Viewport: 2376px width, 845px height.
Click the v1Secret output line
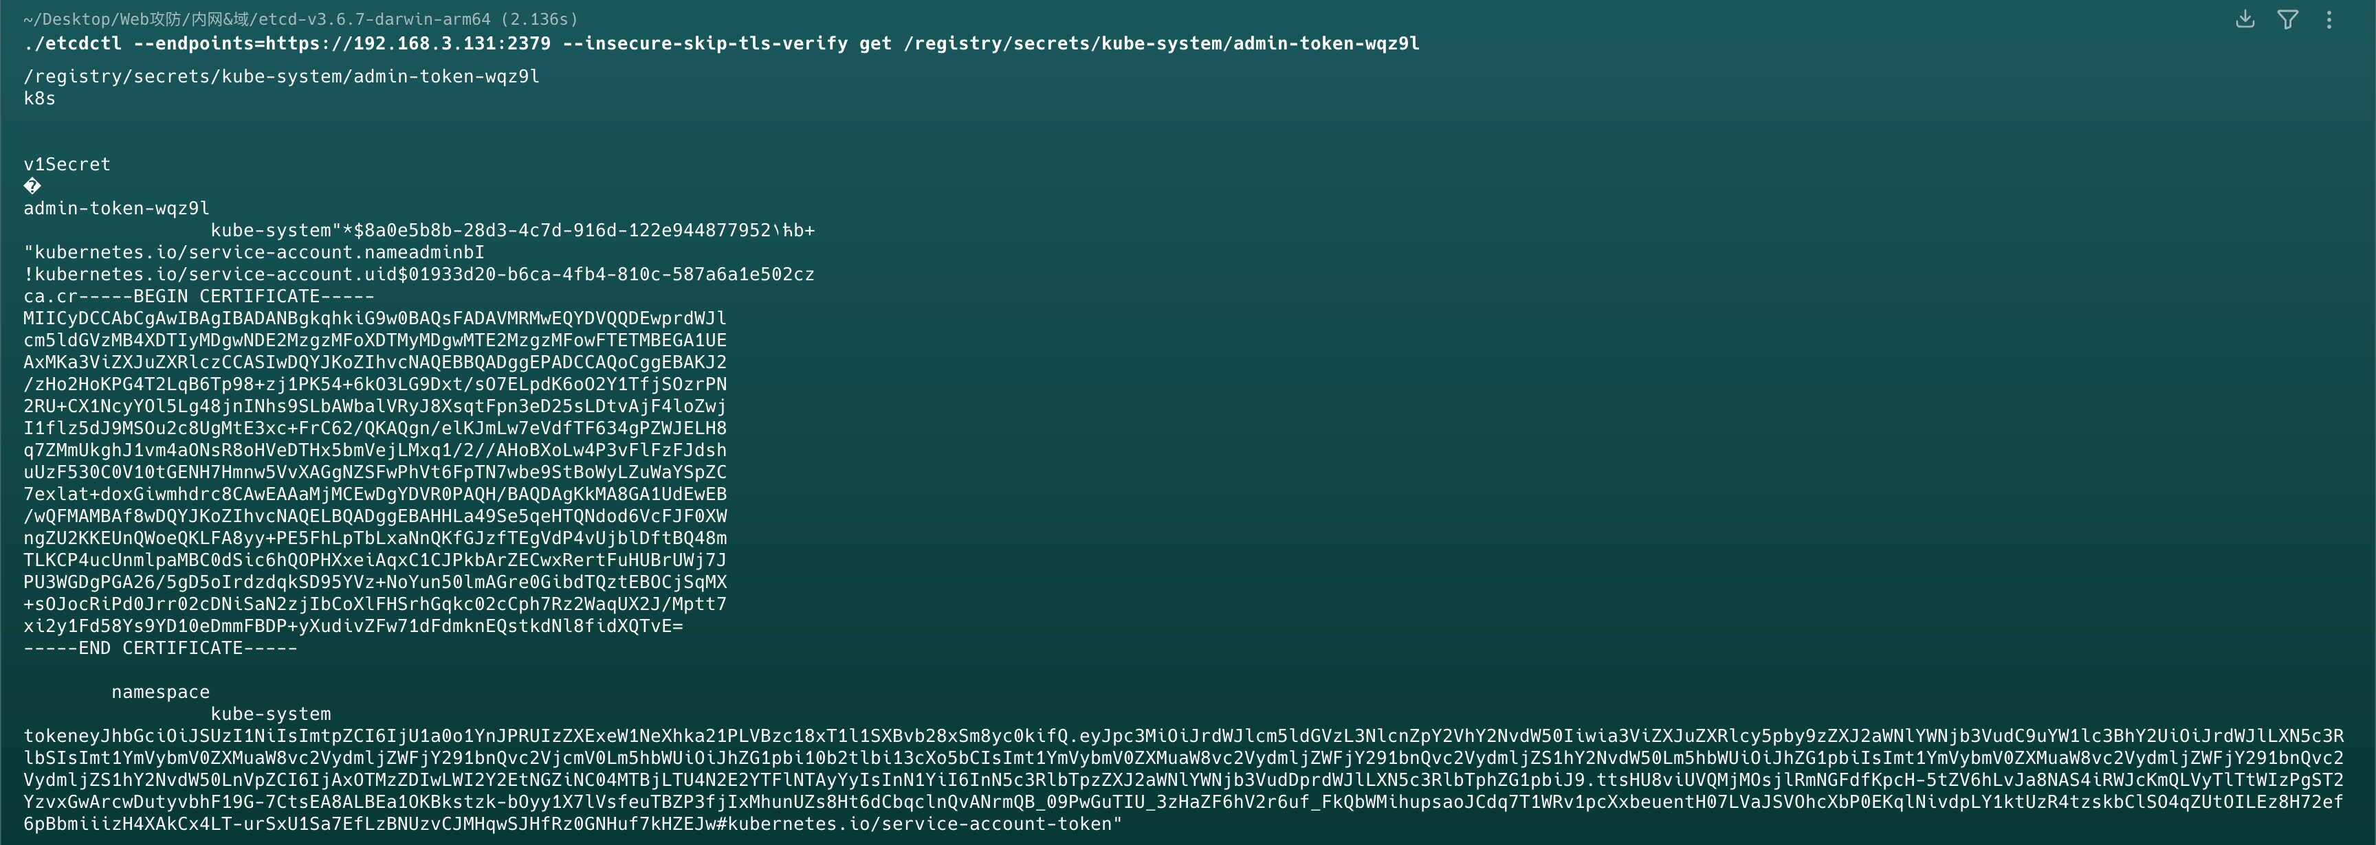pyautogui.click(x=67, y=164)
